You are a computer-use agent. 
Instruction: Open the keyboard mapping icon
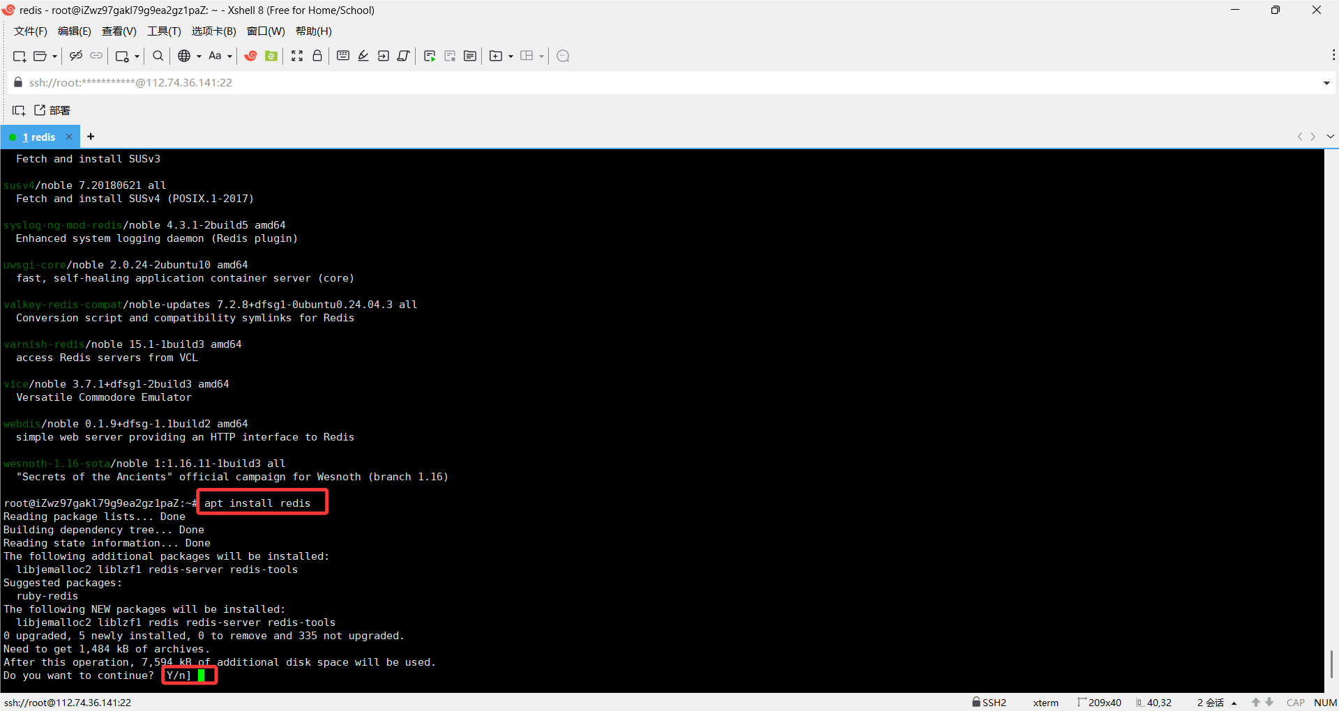click(343, 56)
